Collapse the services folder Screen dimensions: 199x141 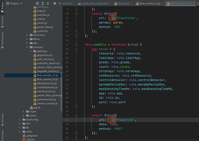point(27,47)
